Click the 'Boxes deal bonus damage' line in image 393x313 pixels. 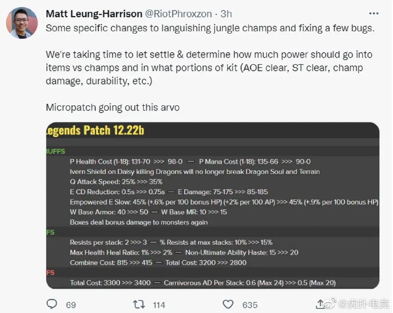(x=138, y=223)
